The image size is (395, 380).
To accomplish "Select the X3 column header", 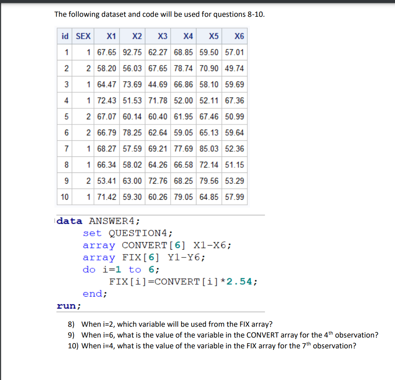I will (x=161, y=36).
